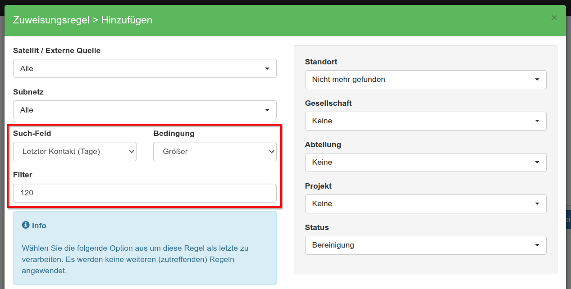Image resolution: width=571 pixels, height=289 pixels.
Task: Click the dialog title Zuweisungsregel > Hinzufügen
Action: click(x=82, y=20)
